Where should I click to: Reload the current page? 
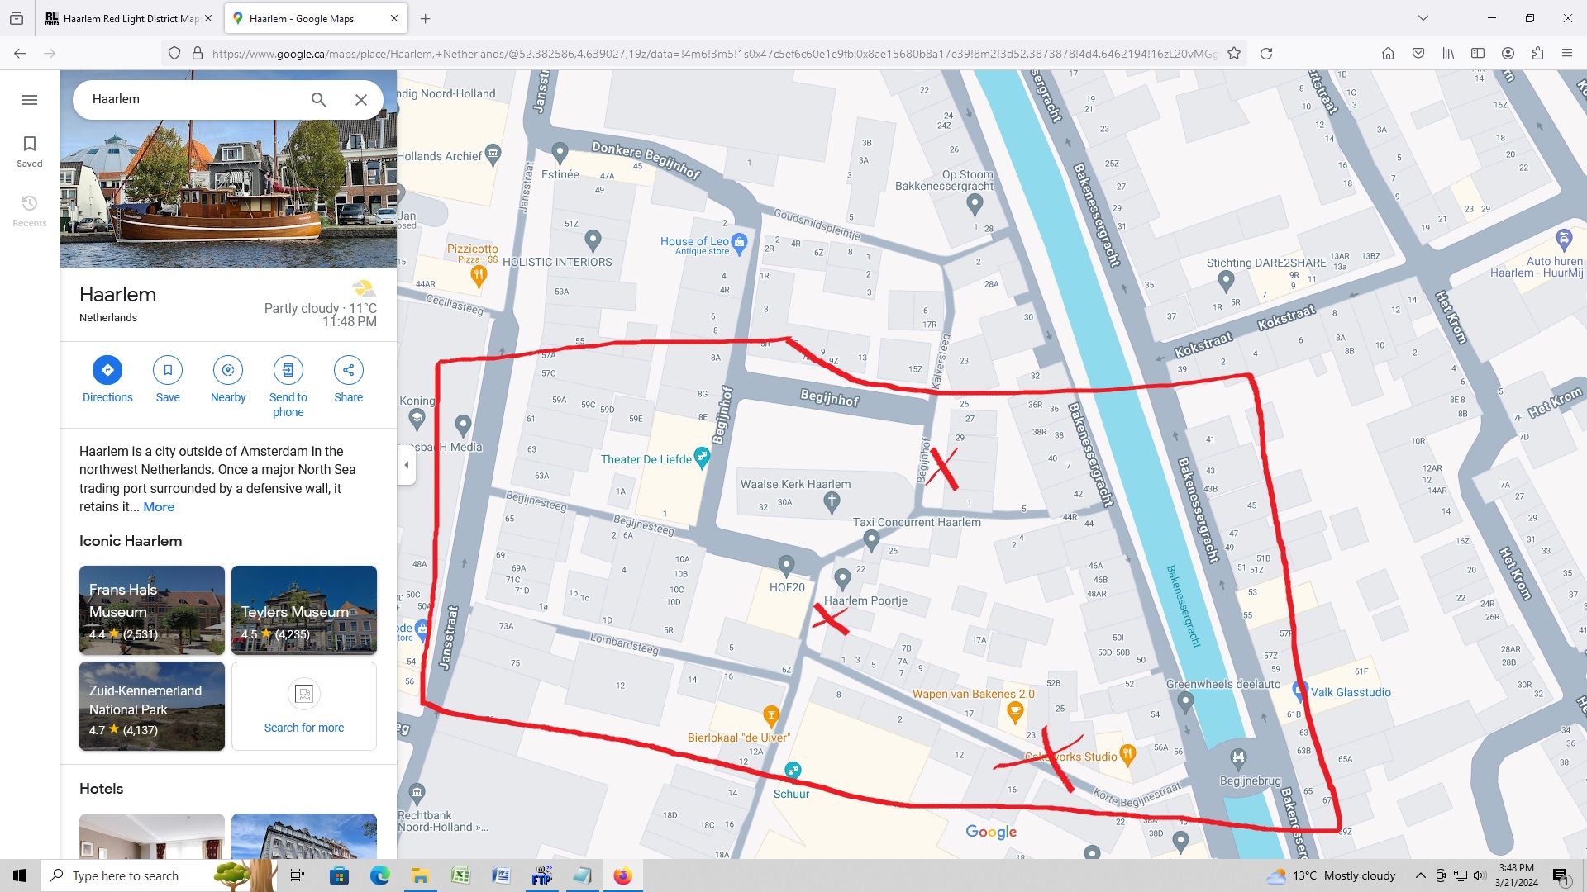1265,53
